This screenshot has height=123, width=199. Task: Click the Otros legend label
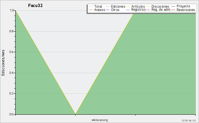click(x=115, y=10)
